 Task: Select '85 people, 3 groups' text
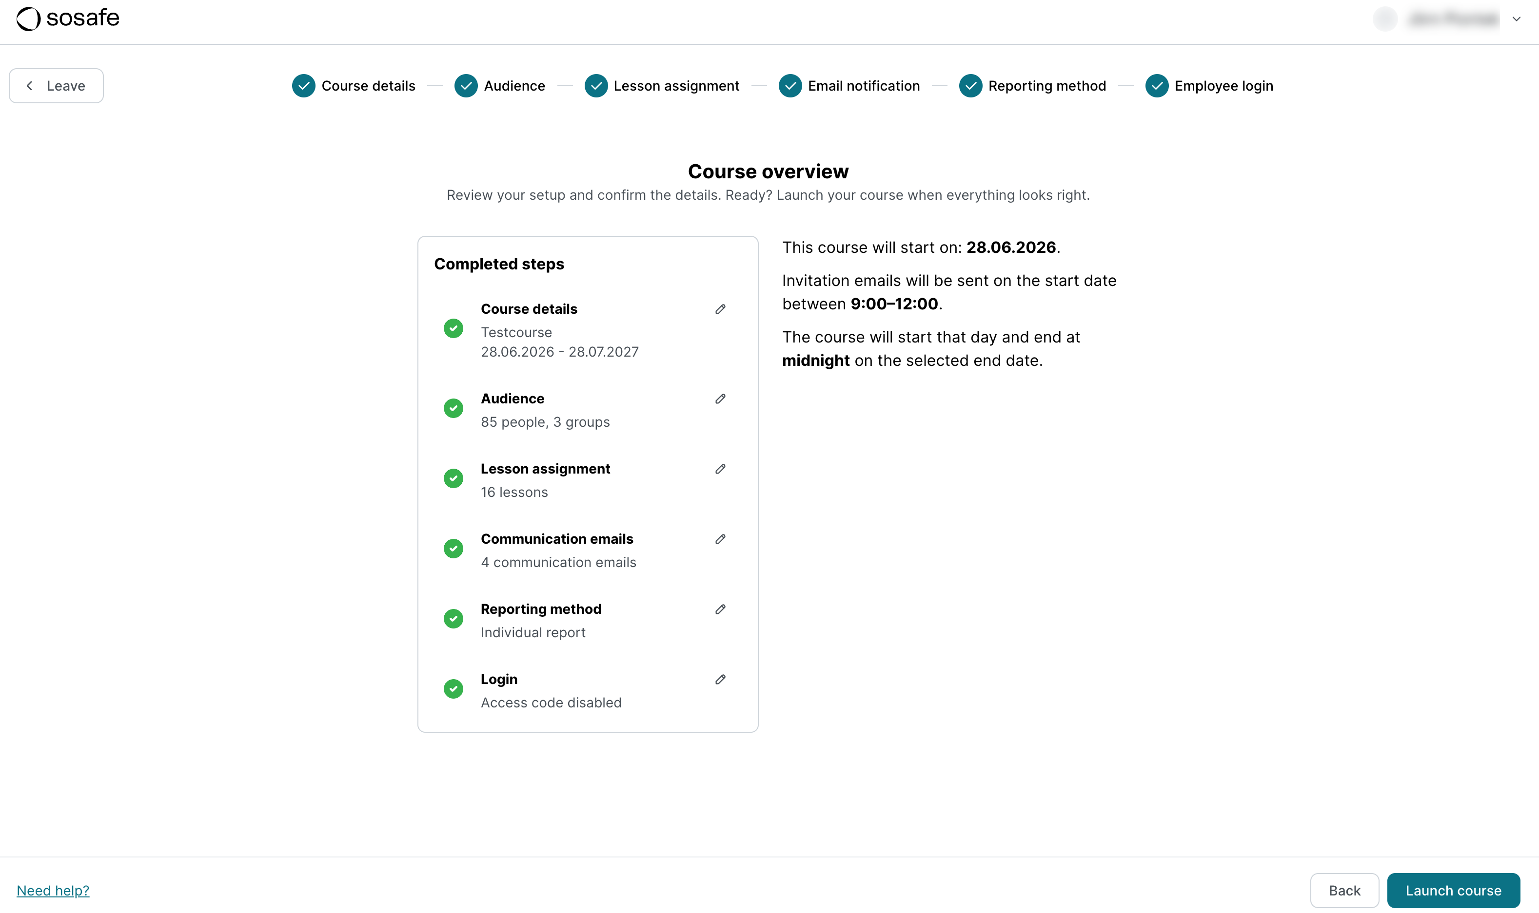tap(545, 422)
